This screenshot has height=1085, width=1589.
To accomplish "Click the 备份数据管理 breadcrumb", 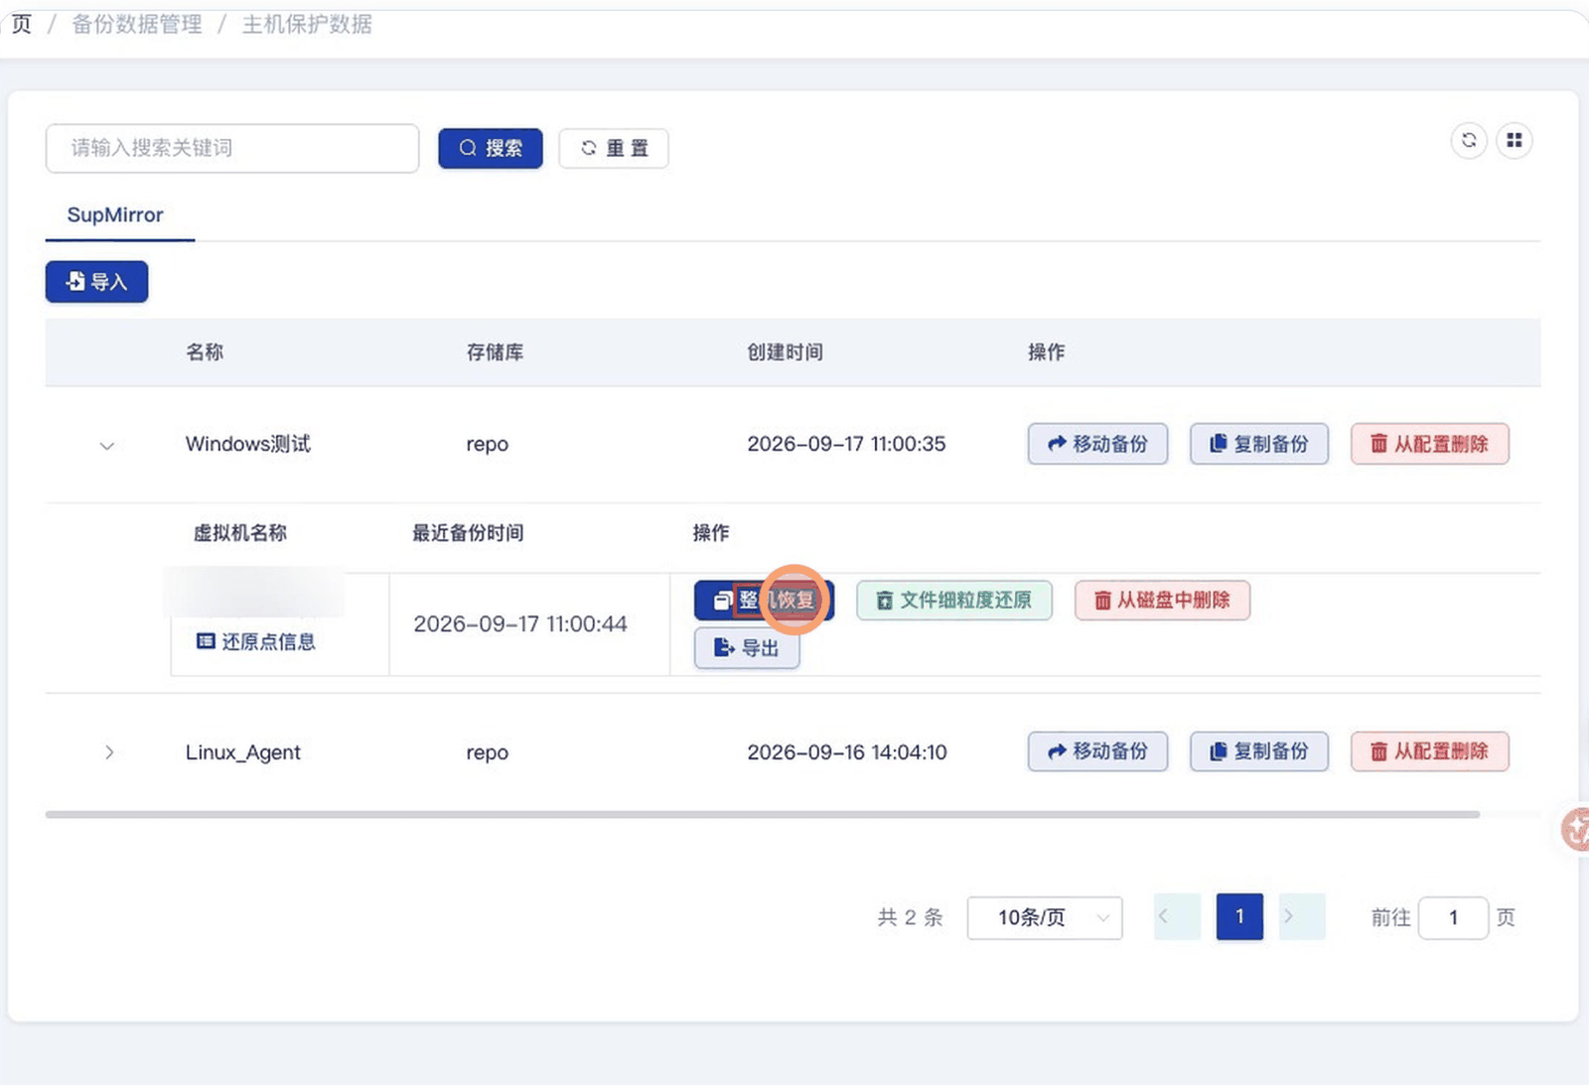I will point(137,24).
